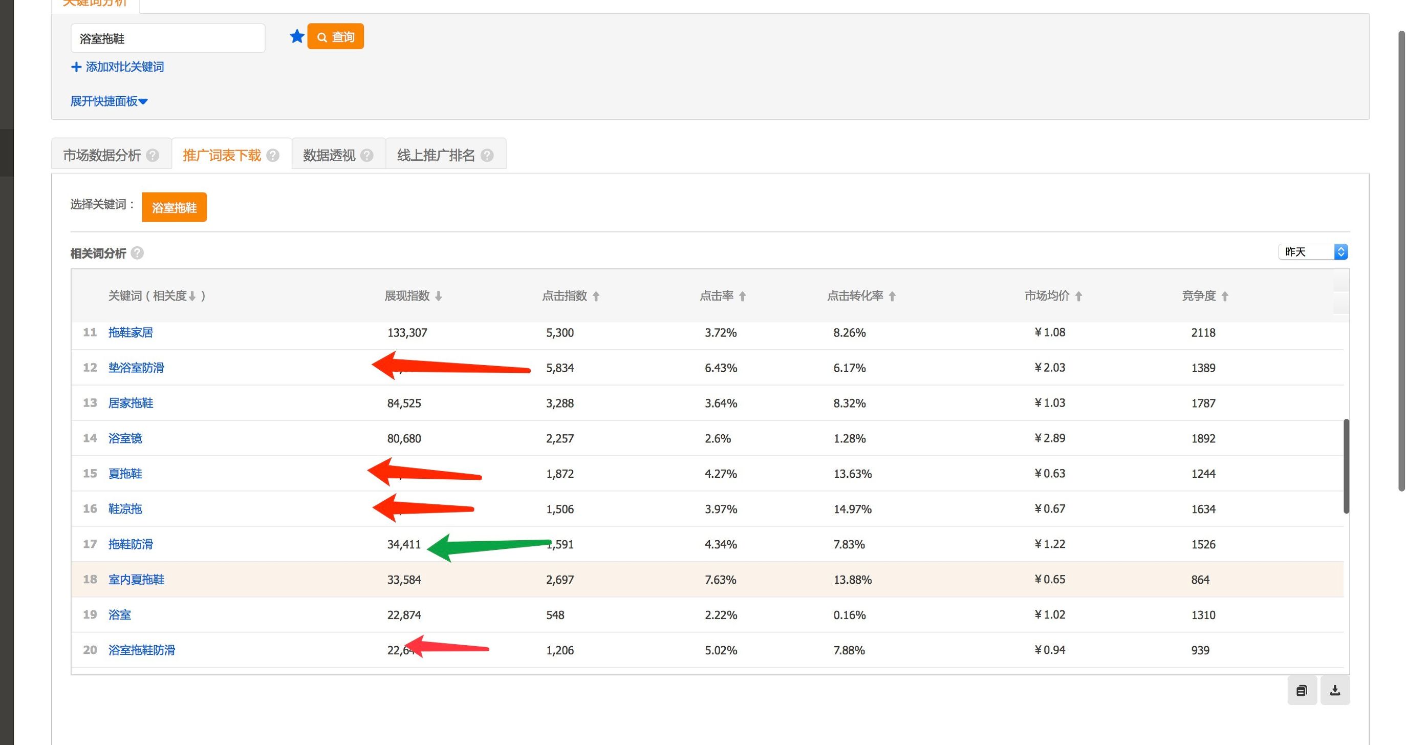Open the keyword link 拖鞋家居
The width and height of the screenshot is (1406, 745).
(x=131, y=332)
